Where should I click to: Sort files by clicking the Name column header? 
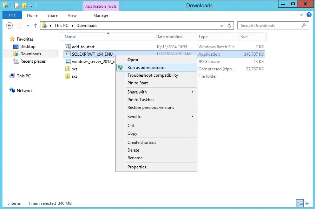(x=70, y=36)
